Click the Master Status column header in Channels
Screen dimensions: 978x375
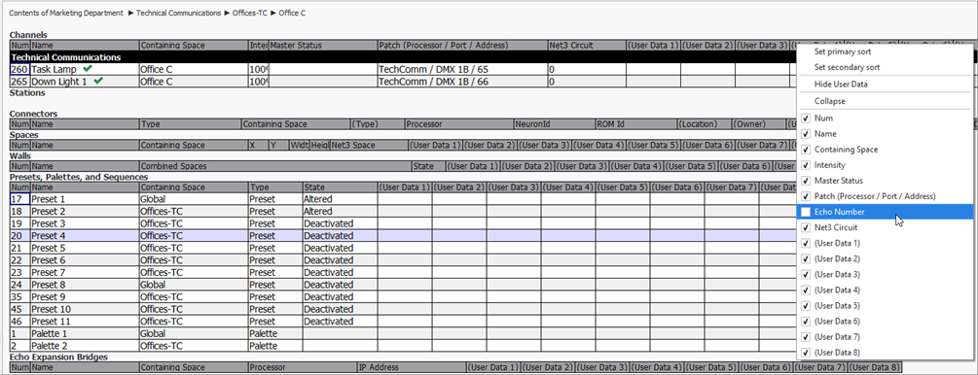[x=322, y=46]
